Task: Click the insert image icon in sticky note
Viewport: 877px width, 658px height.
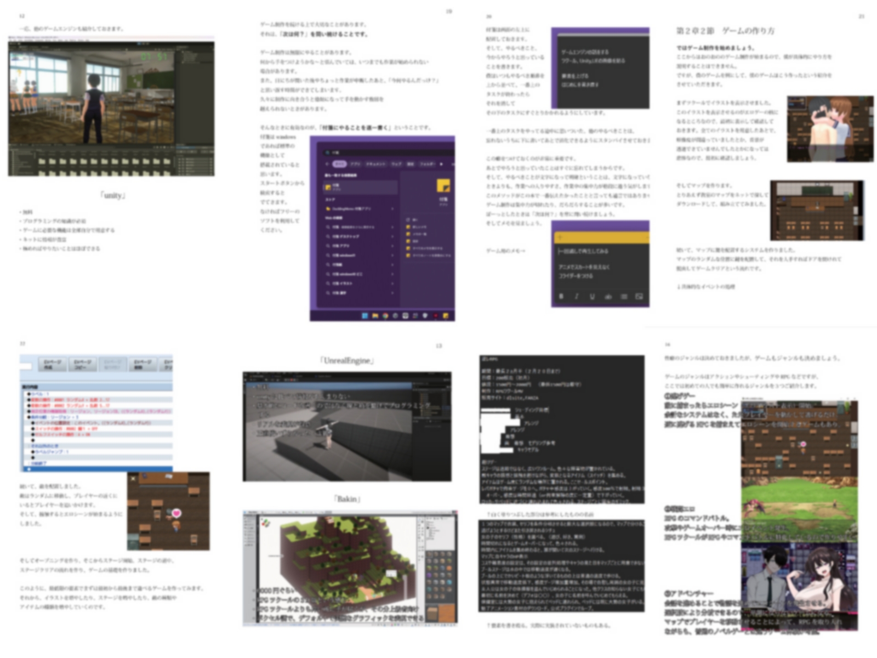Action: [x=639, y=297]
